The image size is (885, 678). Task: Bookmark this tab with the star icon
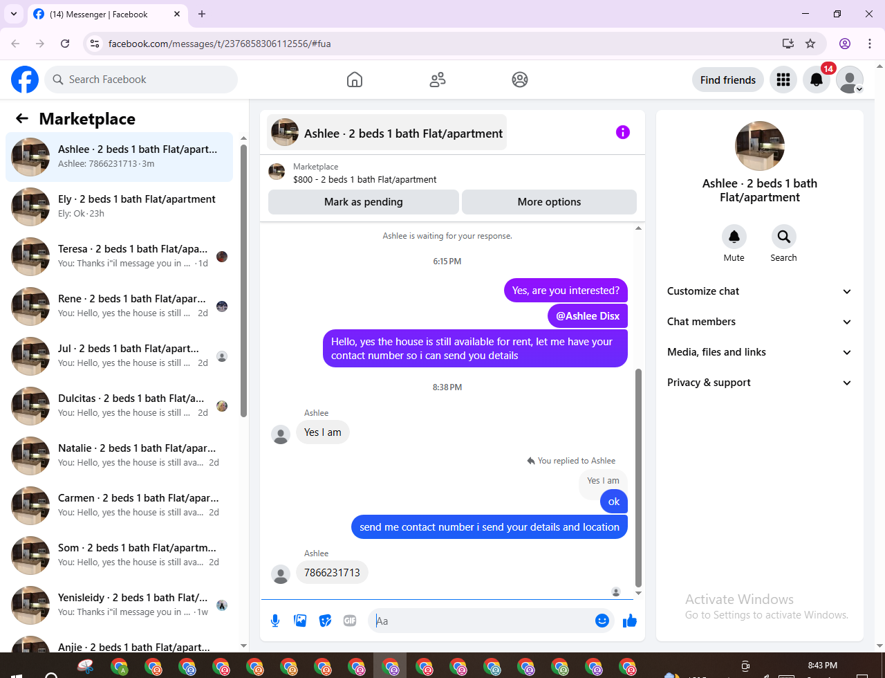(810, 44)
